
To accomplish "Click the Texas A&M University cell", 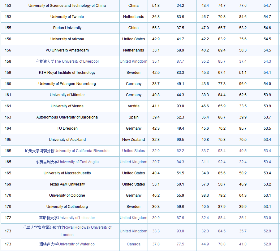I will pos(67,184).
